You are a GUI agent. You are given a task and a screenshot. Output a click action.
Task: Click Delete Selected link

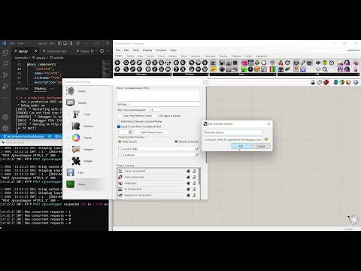pos(189,142)
